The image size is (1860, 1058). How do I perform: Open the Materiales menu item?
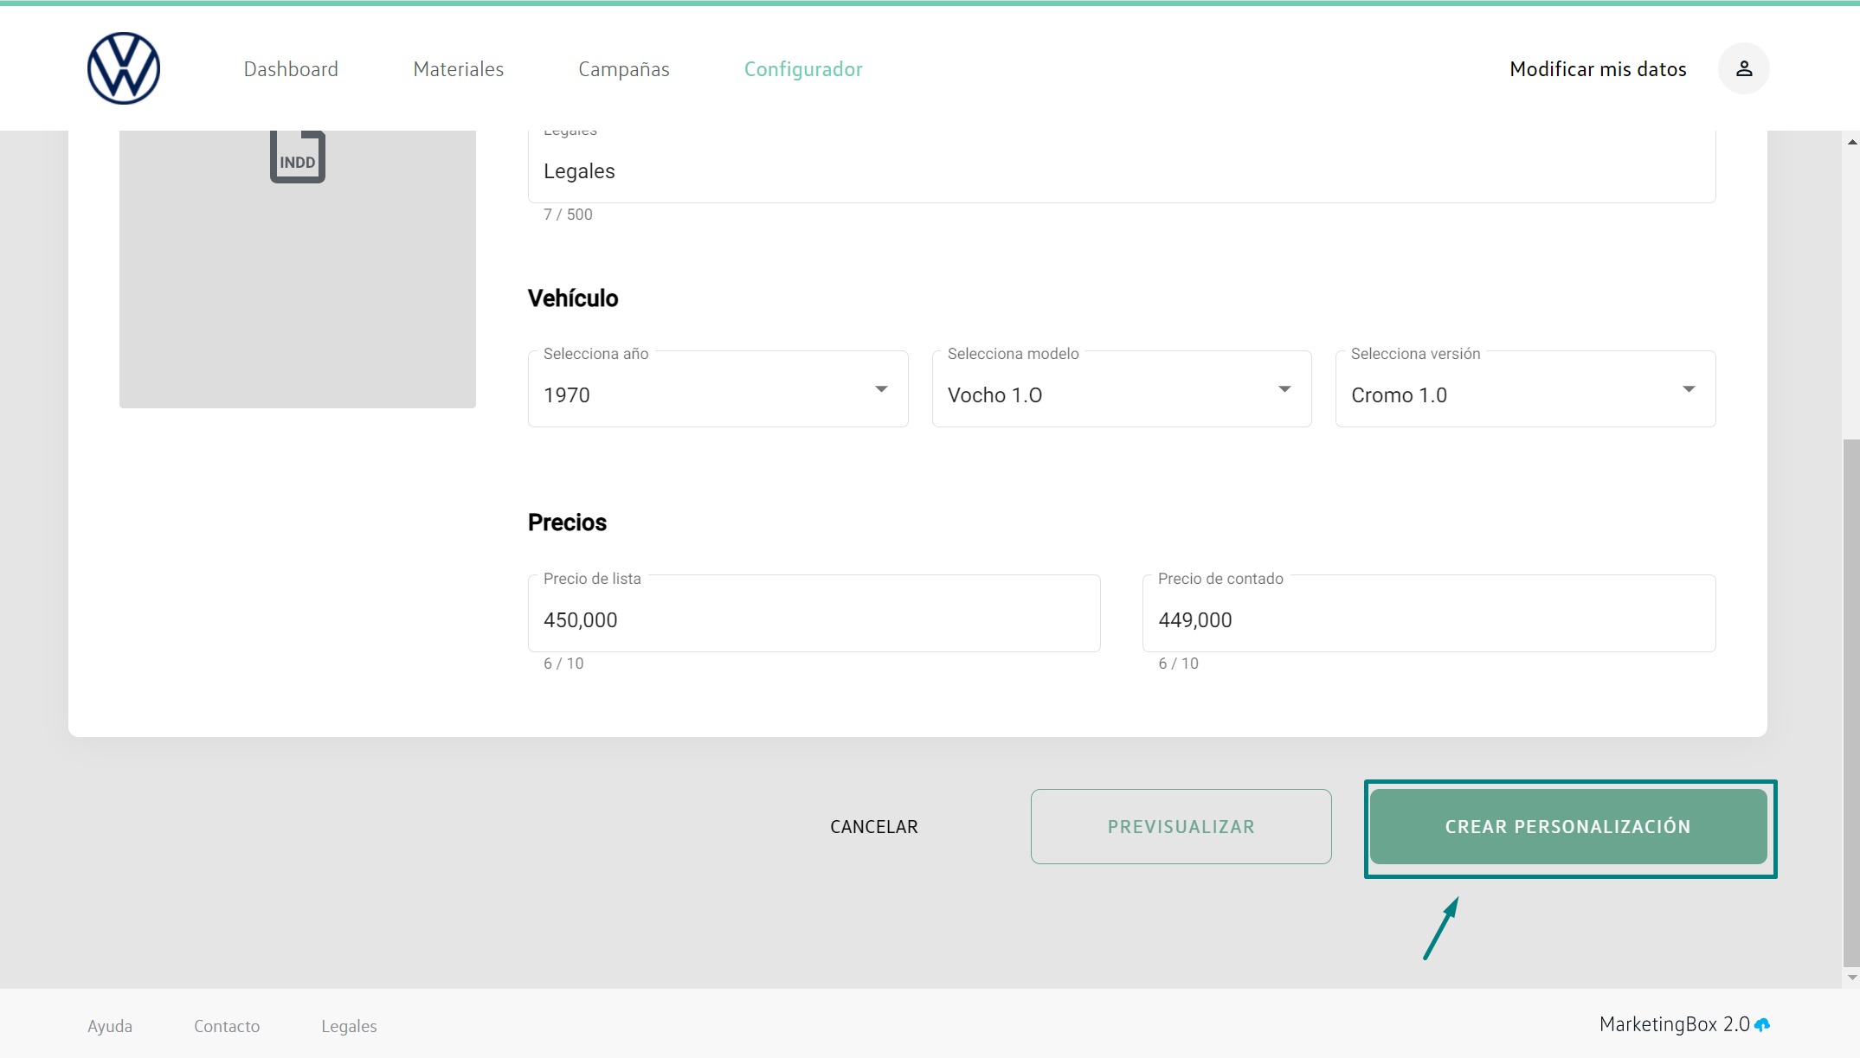click(x=458, y=69)
